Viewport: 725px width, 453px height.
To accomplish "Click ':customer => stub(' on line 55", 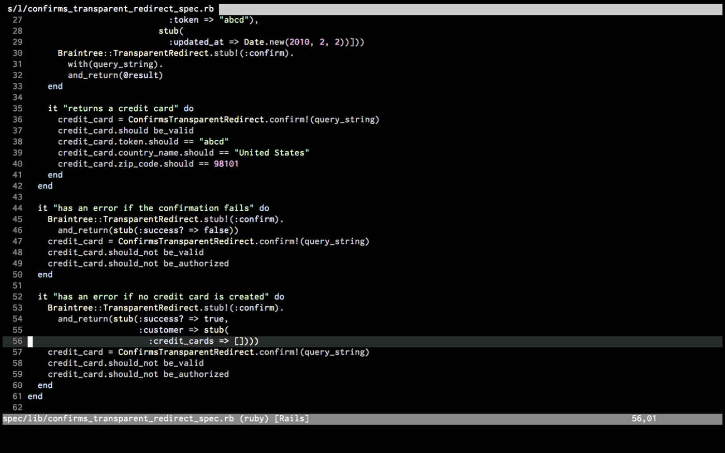I will coord(184,330).
